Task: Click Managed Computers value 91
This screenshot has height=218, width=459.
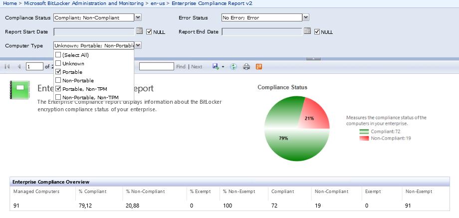Action: (16, 206)
